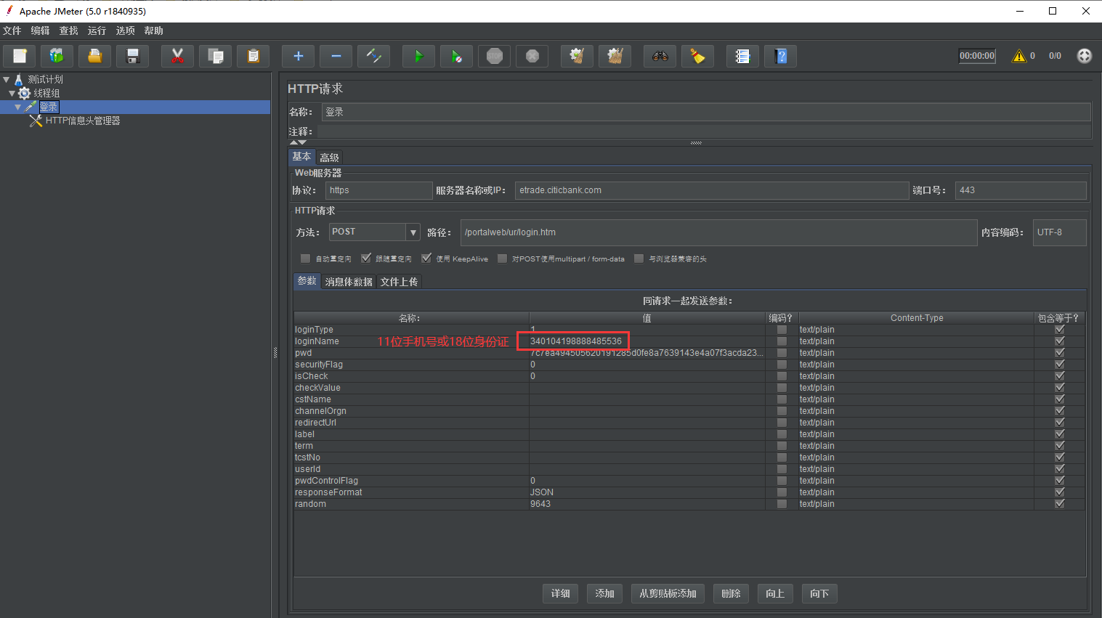Image resolution: width=1102 pixels, height=618 pixels.
Task: Click the Search binoculars icon
Action: point(660,56)
